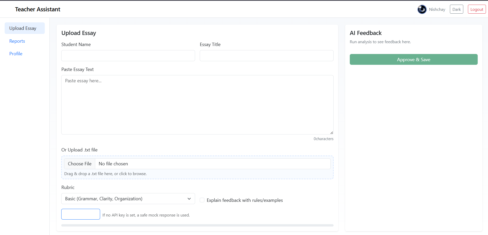
Task: Click the Logout button
Action: (x=476, y=9)
